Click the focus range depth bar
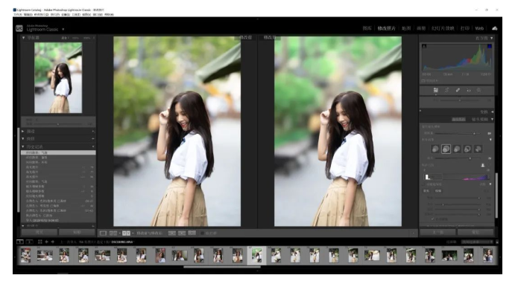This screenshot has height=281, width=518. (457, 177)
